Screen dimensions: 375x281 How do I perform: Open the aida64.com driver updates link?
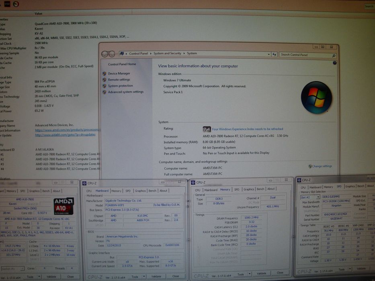65,135
